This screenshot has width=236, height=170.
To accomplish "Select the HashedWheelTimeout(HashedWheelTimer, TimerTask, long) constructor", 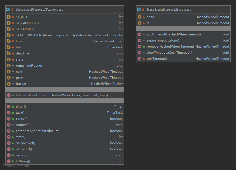I will click(62, 95).
